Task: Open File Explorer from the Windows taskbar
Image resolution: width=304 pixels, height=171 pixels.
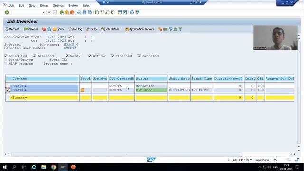Action: (44, 167)
